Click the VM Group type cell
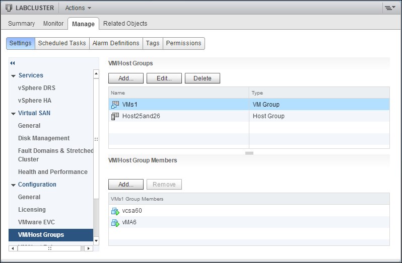The height and width of the screenshot is (263, 402). 266,105
